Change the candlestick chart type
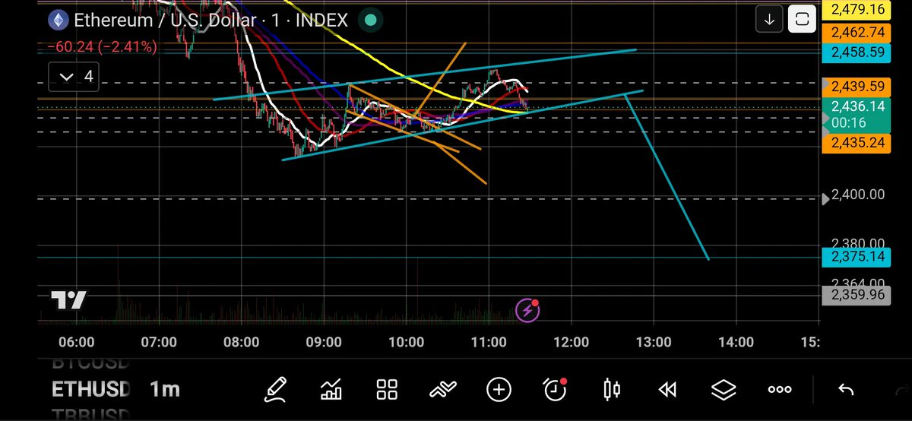The width and height of the screenshot is (912, 421). (611, 390)
